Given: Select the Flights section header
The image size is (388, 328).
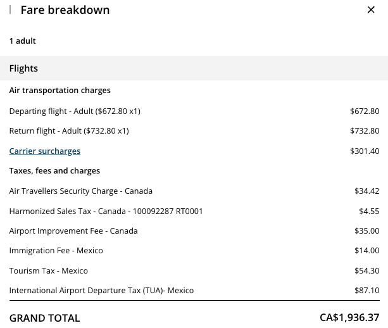Looking at the screenshot, I should [23, 68].
